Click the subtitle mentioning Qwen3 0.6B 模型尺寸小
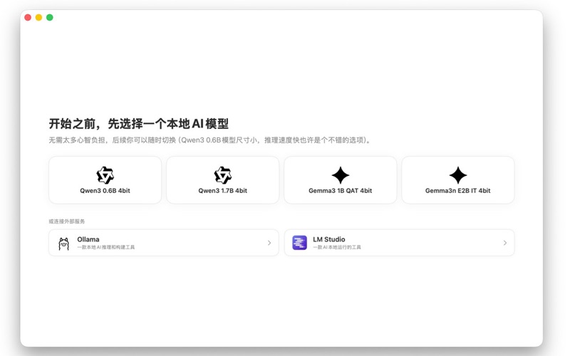The width and height of the screenshot is (570, 356). coord(210,140)
